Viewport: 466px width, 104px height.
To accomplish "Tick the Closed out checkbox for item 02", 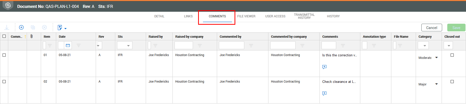I will pos(452,82).
